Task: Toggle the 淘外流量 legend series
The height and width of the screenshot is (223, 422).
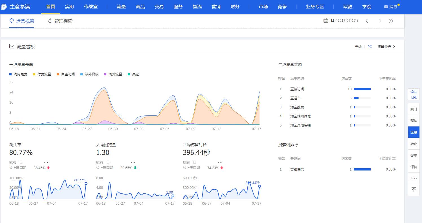Action: pyautogui.click(x=113, y=74)
